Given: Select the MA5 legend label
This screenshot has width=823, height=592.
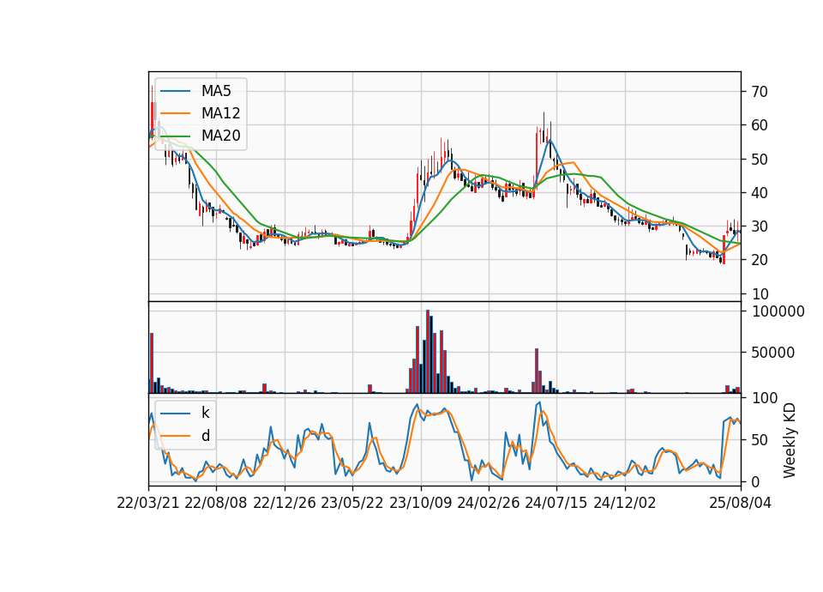Looking at the screenshot, I should [x=216, y=91].
